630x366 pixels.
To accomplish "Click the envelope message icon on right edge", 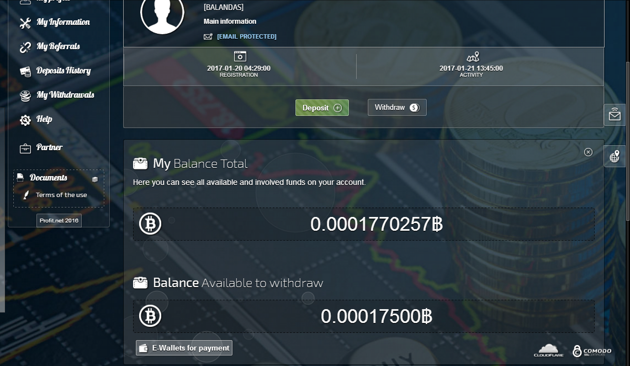I will click(615, 115).
